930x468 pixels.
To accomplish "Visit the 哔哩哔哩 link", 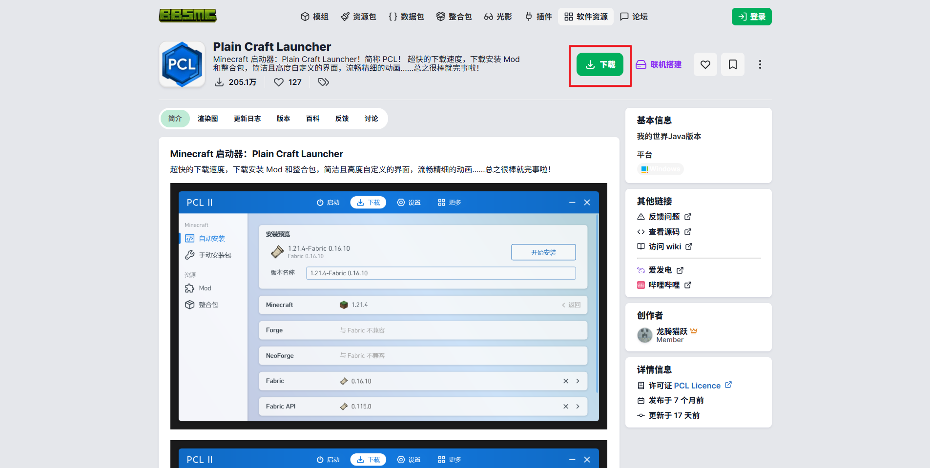I will click(664, 285).
